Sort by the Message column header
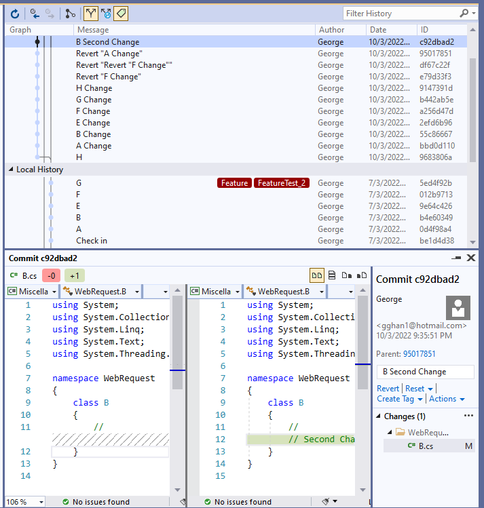The image size is (484, 508). coord(195,30)
